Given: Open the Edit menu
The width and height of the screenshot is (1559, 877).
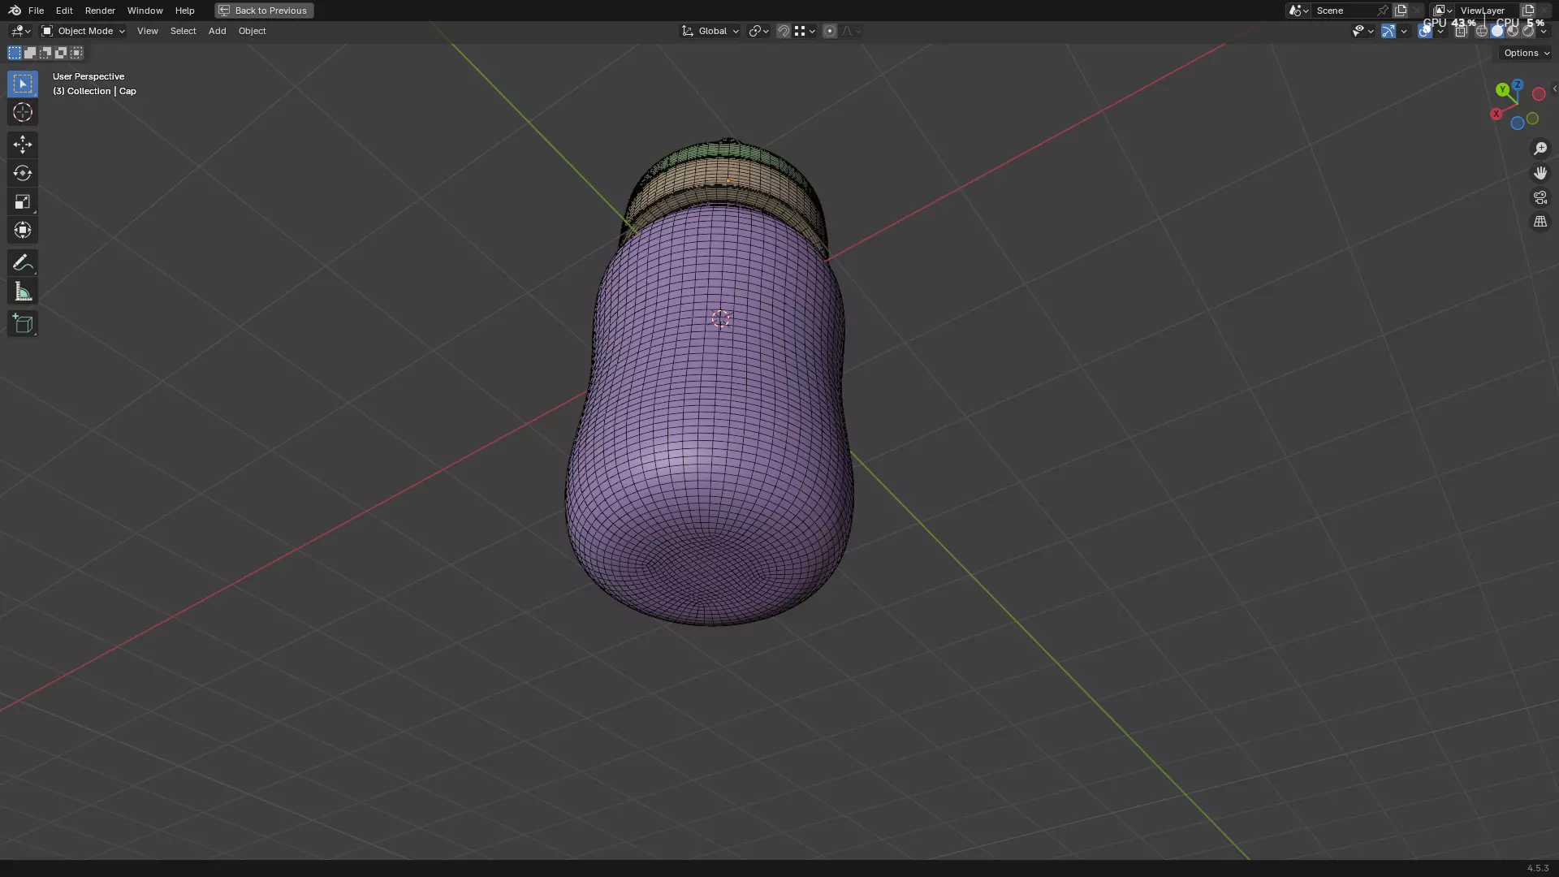Looking at the screenshot, I should (x=64, y=11).
